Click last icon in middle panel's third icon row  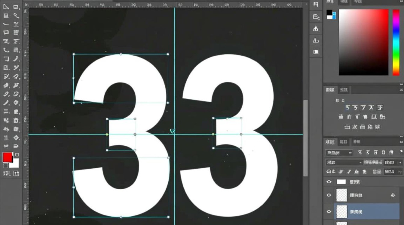[x=378, y=127]
